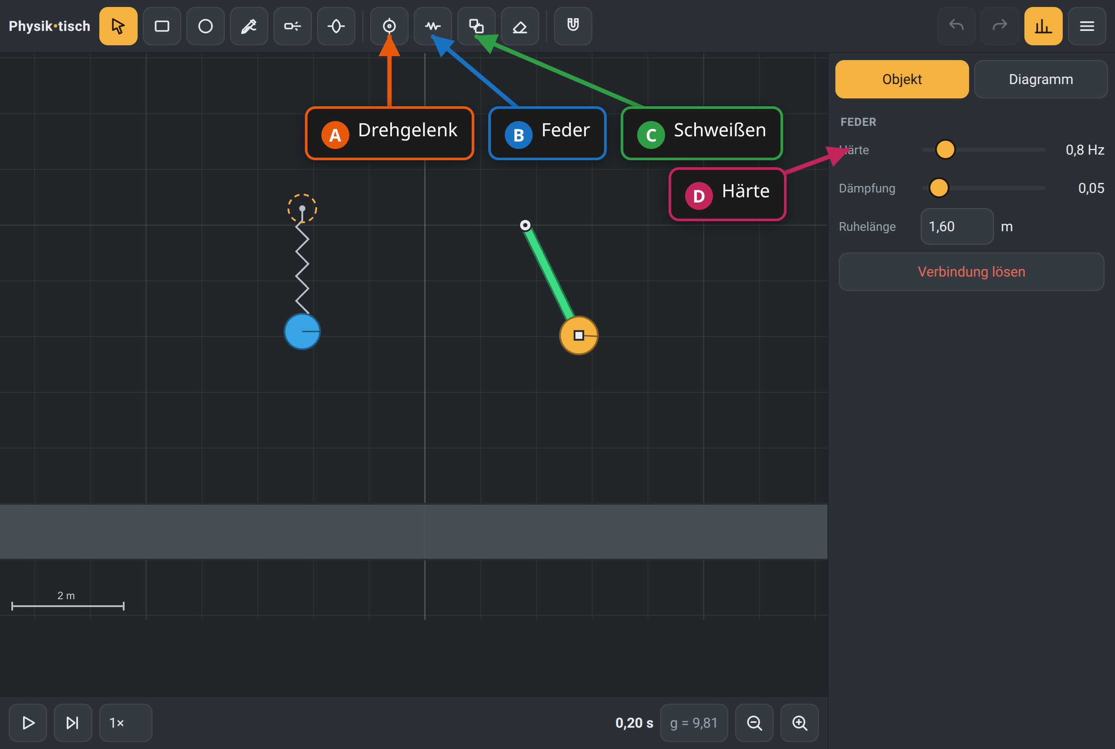1115x749 pixels.
Task: Switch to the Objekt tab
Action: click(902, 79)
